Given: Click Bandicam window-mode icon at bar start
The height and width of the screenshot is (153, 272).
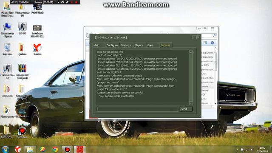Looking at the screenshot, I should (12, 2).
